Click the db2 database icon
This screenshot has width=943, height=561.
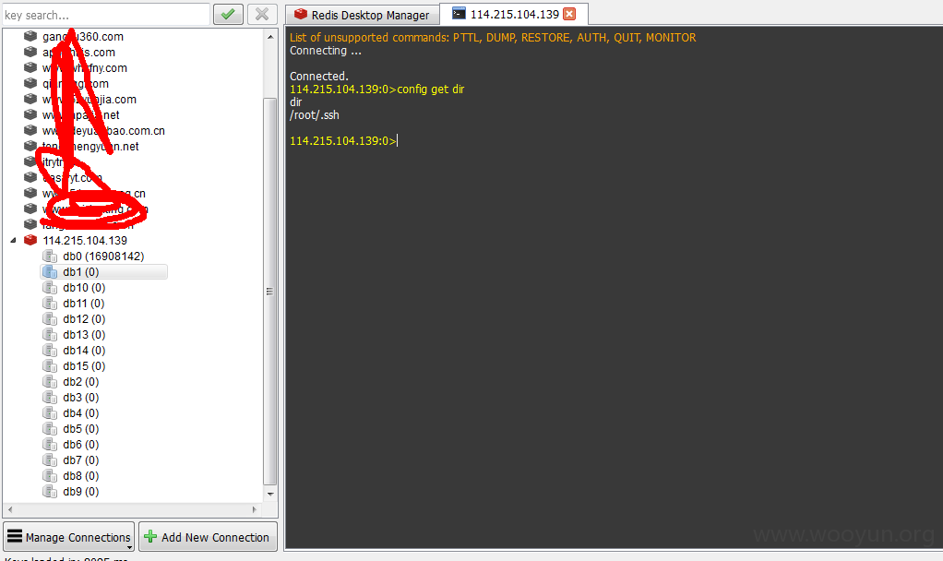[x=50, y=382]
